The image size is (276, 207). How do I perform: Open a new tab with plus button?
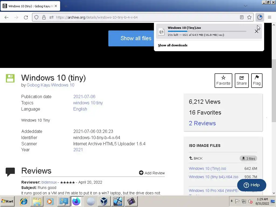tap(66, 6)
